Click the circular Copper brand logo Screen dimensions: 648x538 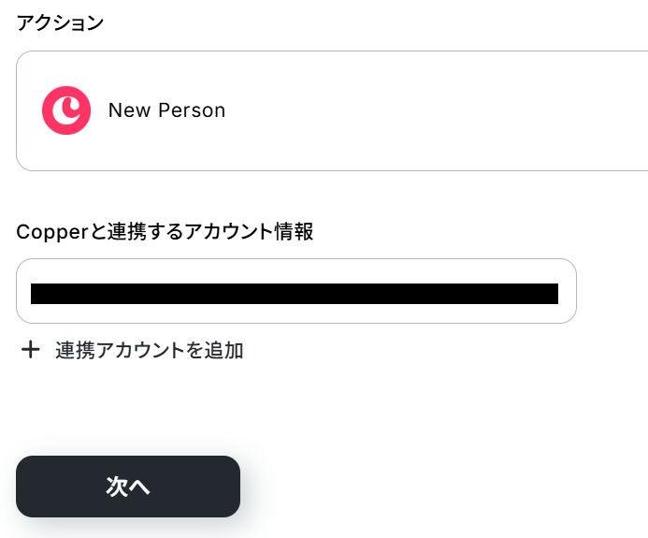click(x=66, y=110)
